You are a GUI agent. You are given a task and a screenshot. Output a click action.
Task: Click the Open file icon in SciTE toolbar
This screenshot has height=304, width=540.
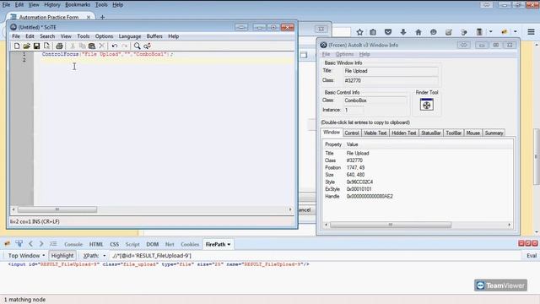coord(26,46)
